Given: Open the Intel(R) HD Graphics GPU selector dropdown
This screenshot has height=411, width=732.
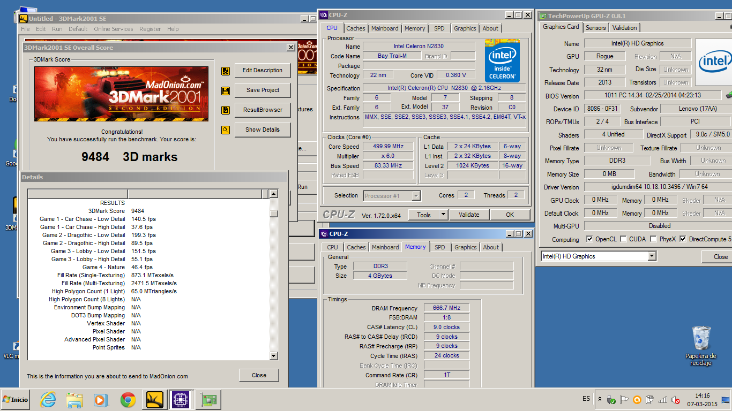Looking at the screenshot, I should click(652, 256).
